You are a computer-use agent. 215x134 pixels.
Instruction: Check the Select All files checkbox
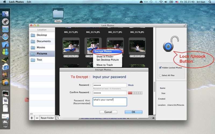tap(160, 75)
